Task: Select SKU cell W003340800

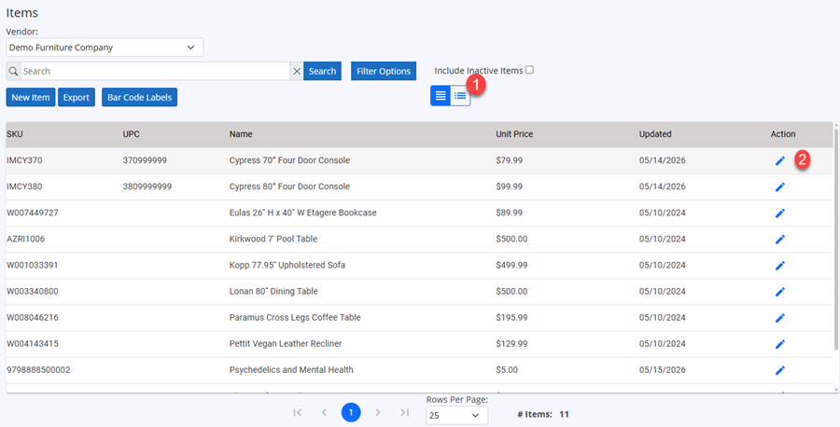Action: click(x=32, y=292)
